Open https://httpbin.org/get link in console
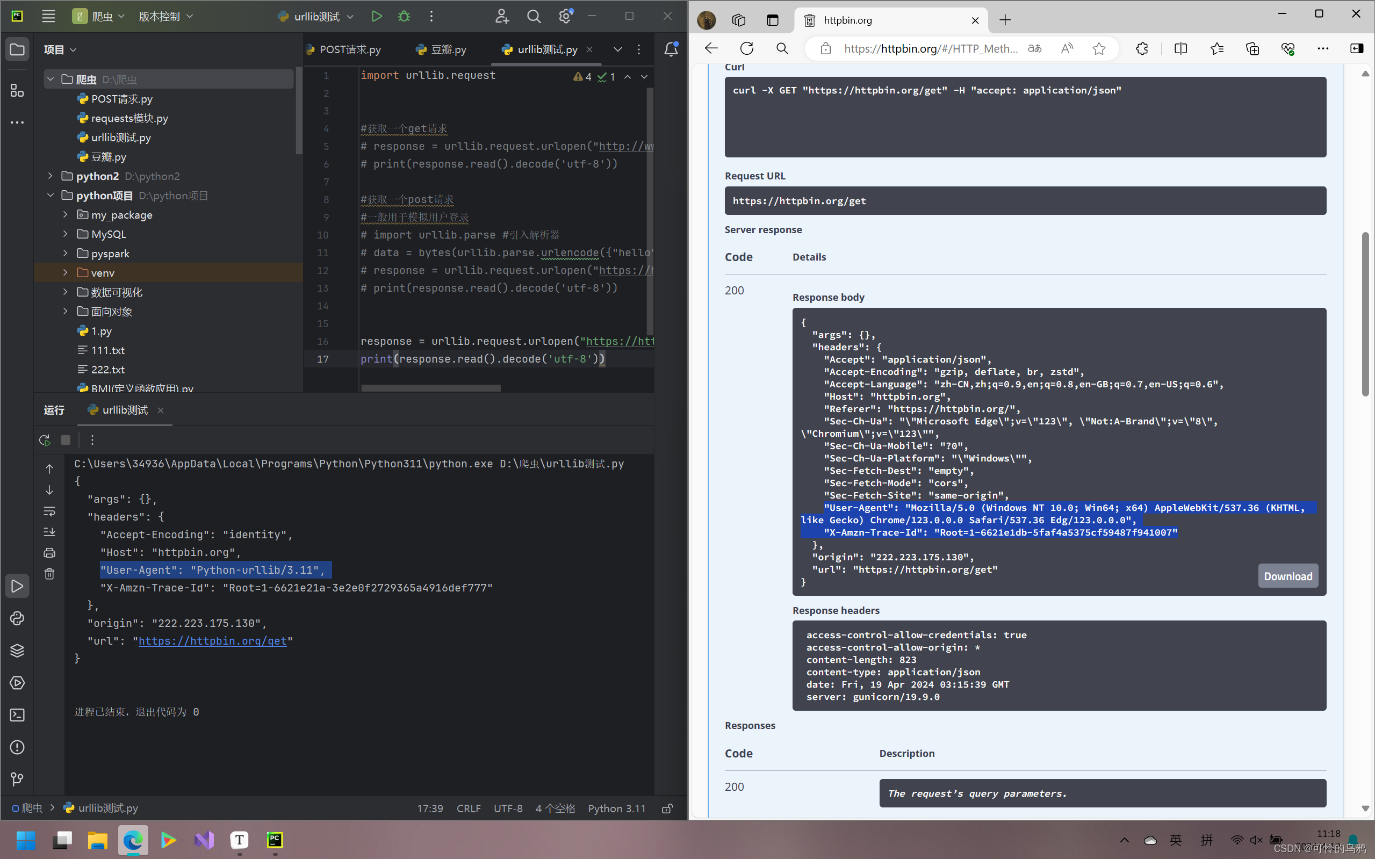Viewport: 1375px width, 859px height. coord(212,641)
